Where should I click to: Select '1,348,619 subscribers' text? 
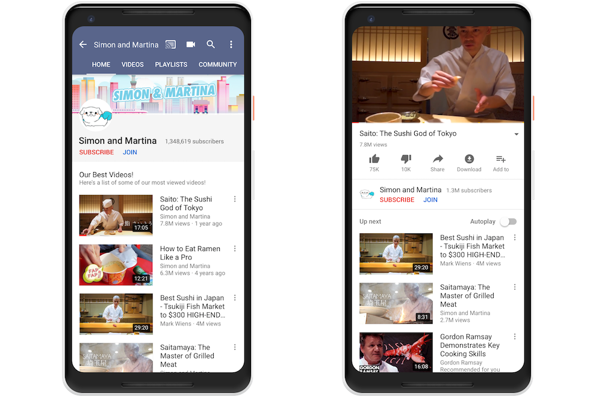[194, 141]
